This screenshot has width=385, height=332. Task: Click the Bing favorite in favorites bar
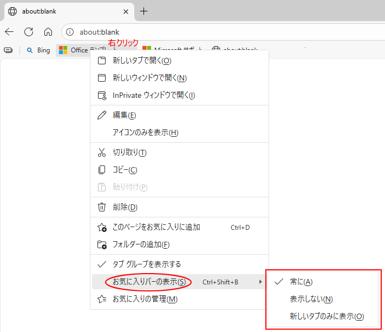pyautogui.click(x=38, y=50)
